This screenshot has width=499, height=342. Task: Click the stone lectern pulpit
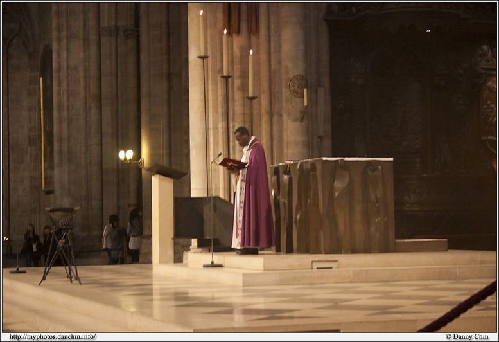[163, 212]
